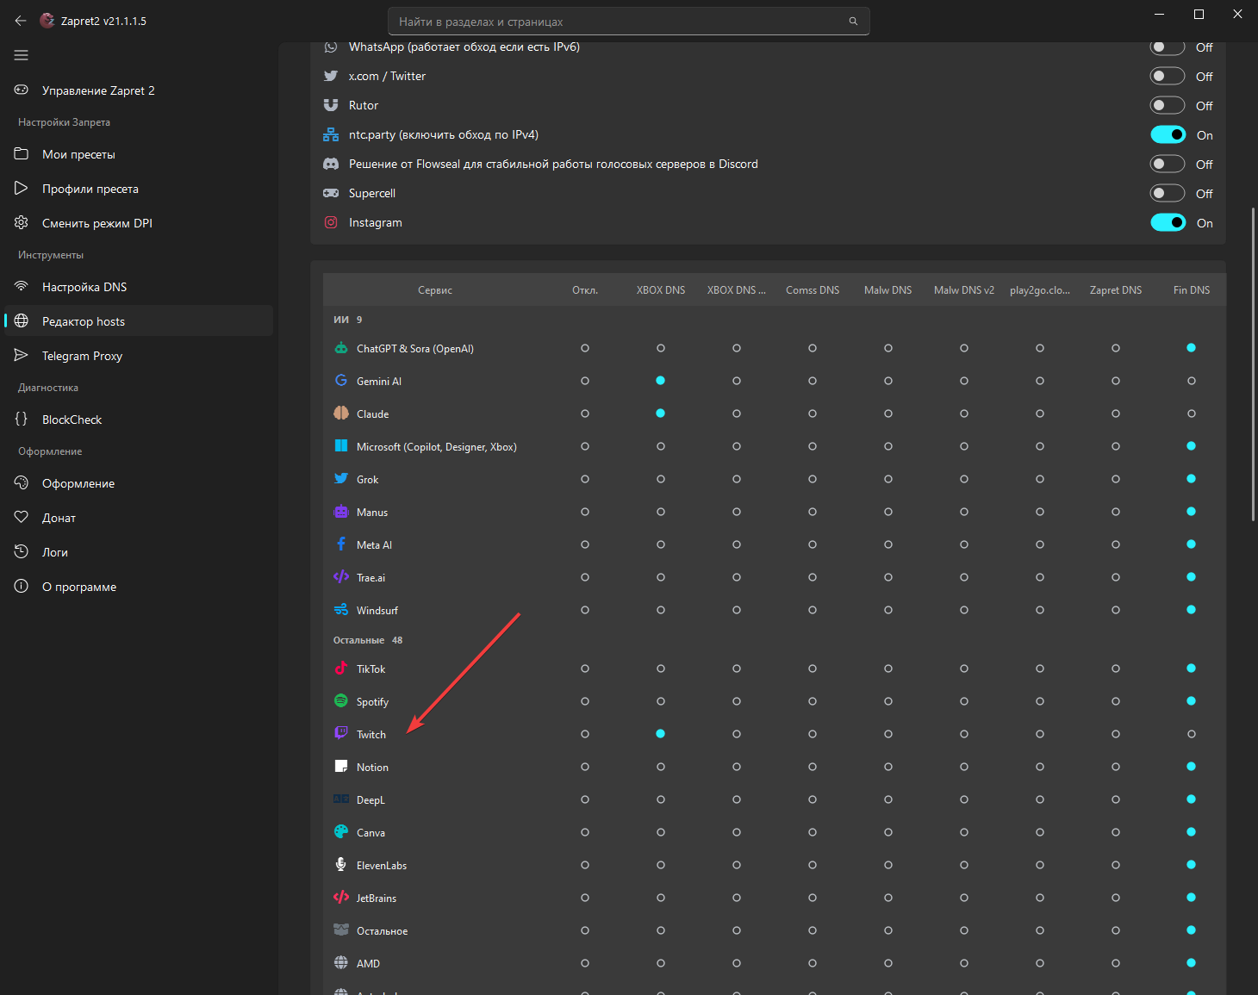Click the Supercell gamepad icon
The image size is (1258, 995).
click(331, 193)
